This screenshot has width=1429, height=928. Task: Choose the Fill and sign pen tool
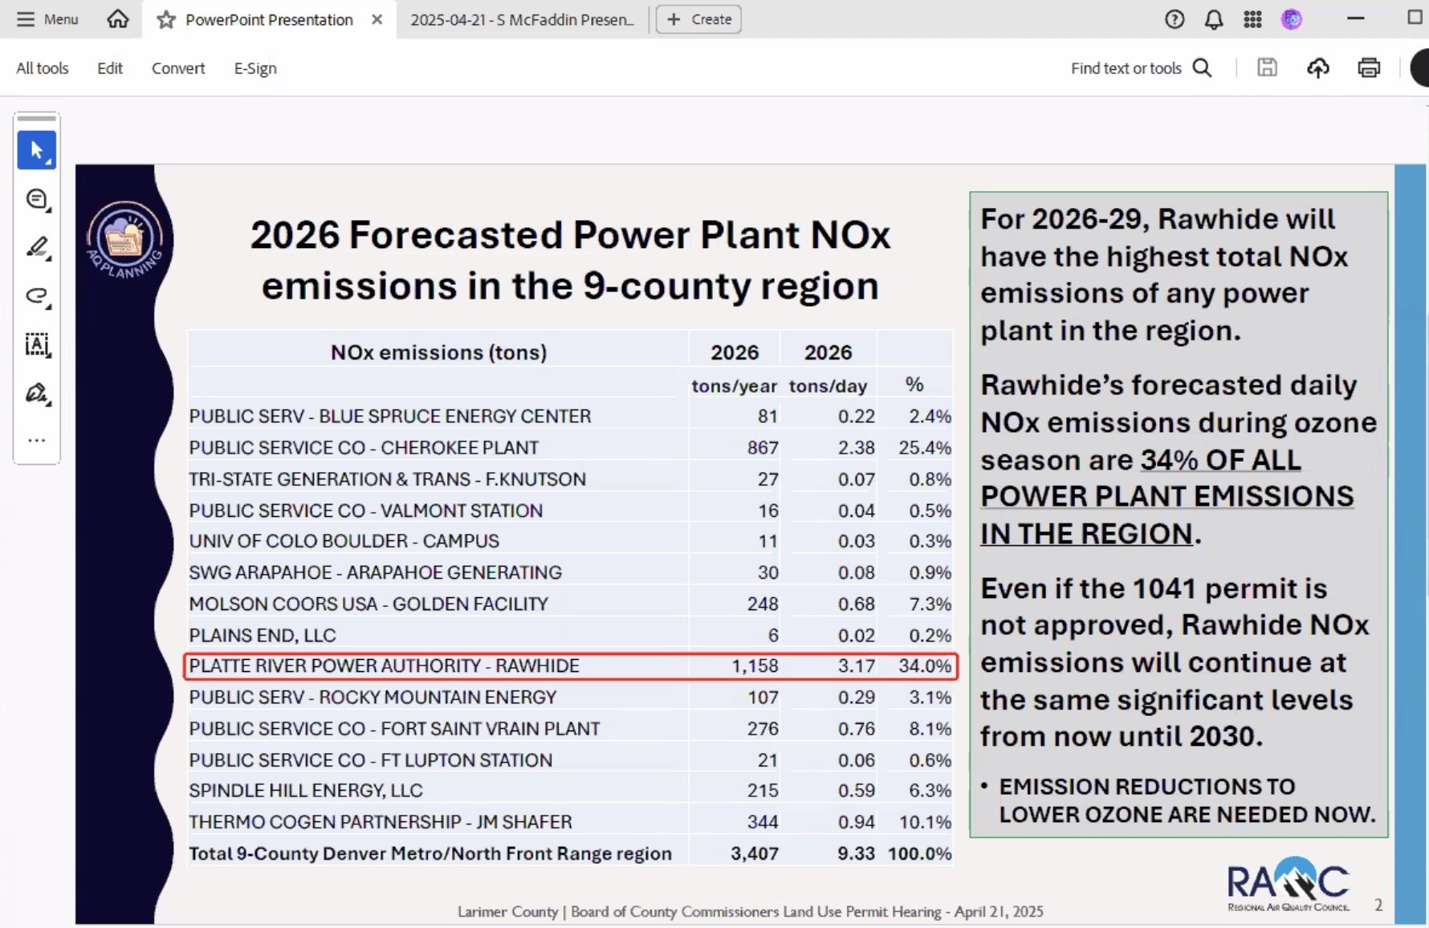tap(37, 393)
